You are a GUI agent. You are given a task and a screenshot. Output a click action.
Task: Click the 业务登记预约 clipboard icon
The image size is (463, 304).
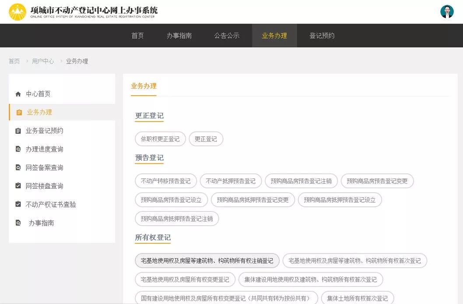[18, 131]
